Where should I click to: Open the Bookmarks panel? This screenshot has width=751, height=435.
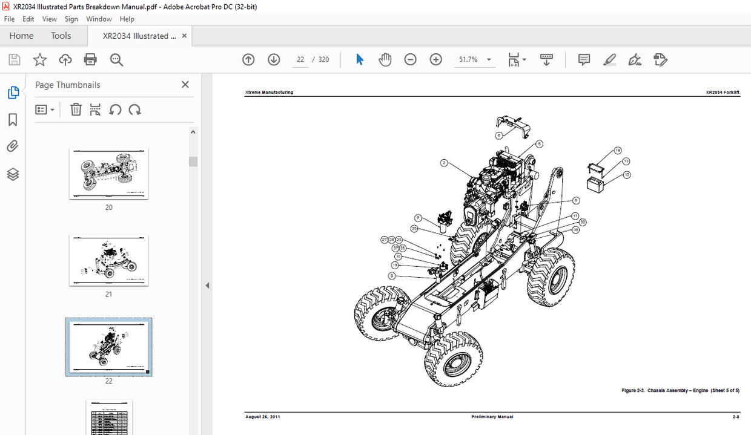[x=13, y=120]
